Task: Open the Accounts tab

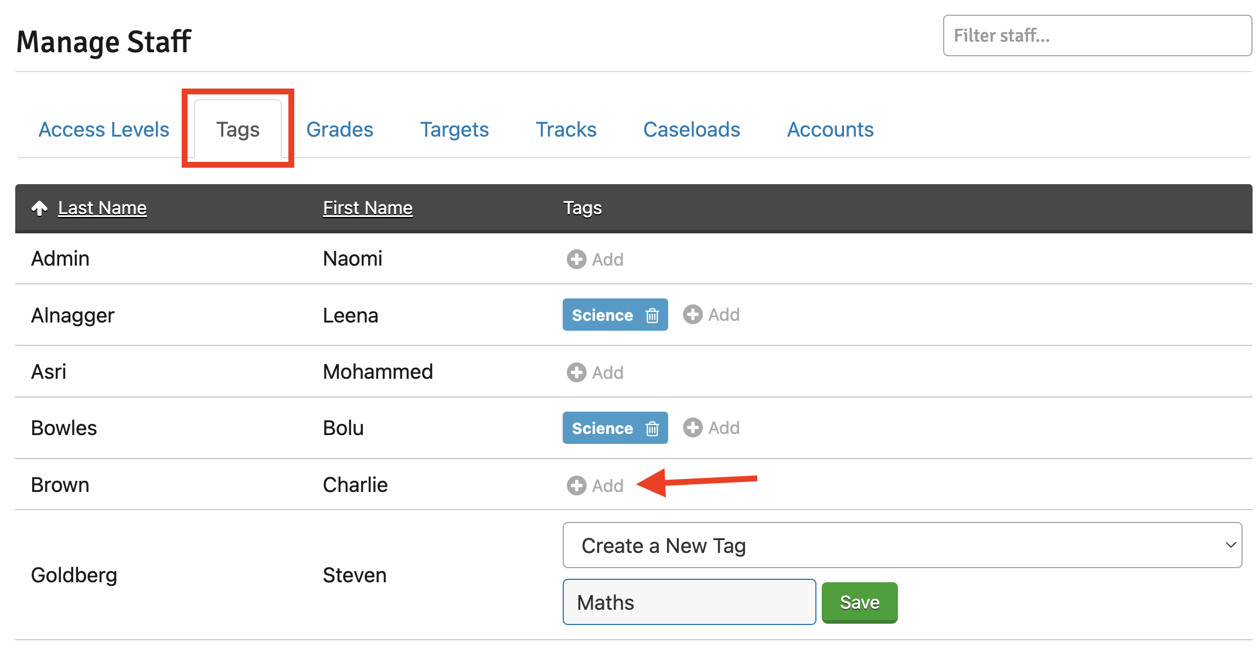Action: 830,130
